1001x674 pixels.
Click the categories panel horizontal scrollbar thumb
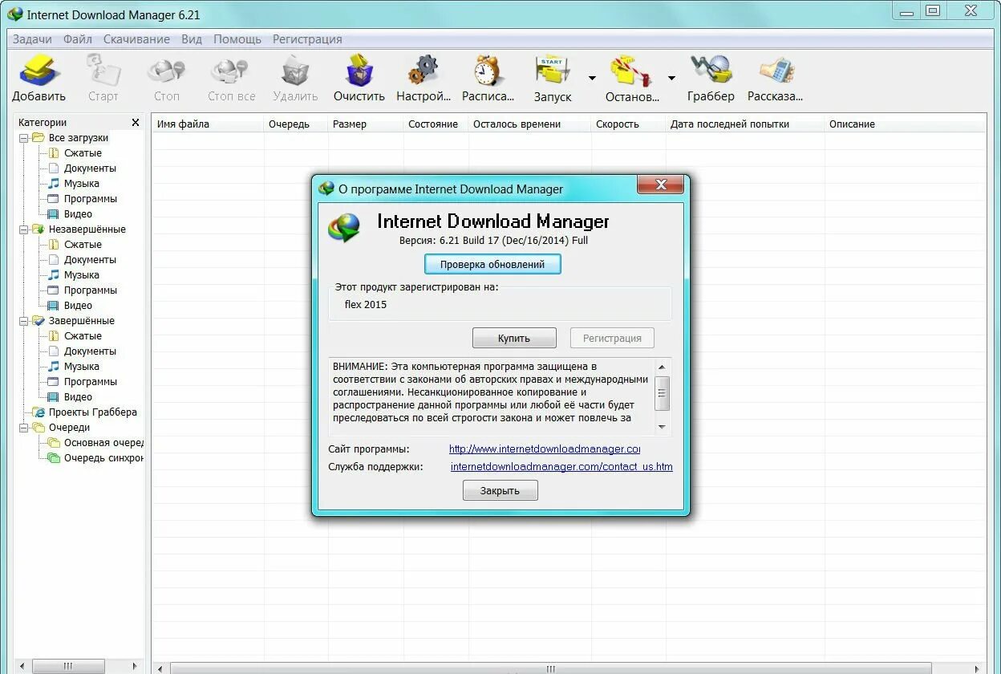[x=67, y=666]
